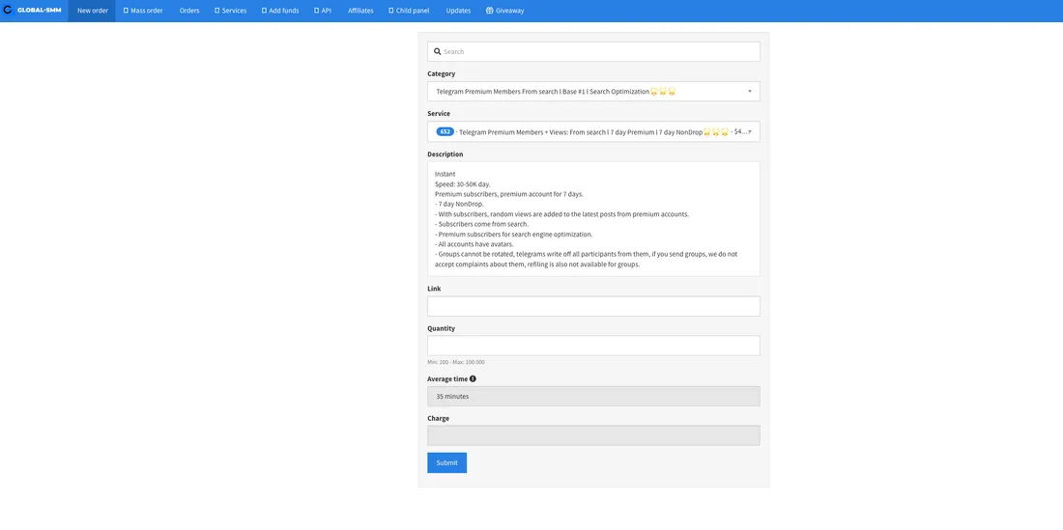Click the 'Instant' description line
The height and width of the screenshot is (530, 1063).
445,174
